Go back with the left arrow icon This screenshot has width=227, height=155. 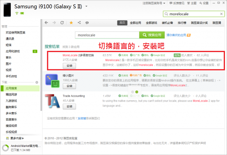[46, 23]
